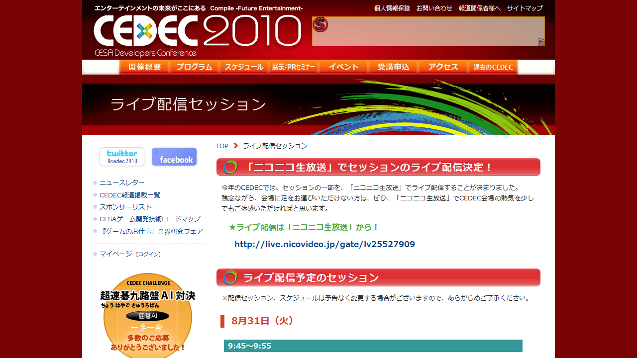Go to 個人情報保護 page
This screenshot has height=358, width=637.
coord(392,8)
